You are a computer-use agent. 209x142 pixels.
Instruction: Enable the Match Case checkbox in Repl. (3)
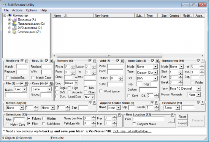pyautogui.click(x=33, y=77)
